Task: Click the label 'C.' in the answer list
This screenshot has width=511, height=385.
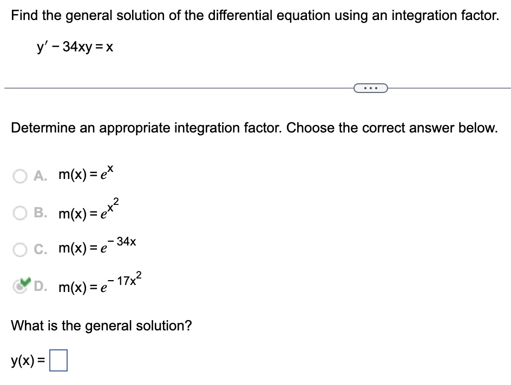Action: coord(39,250)
